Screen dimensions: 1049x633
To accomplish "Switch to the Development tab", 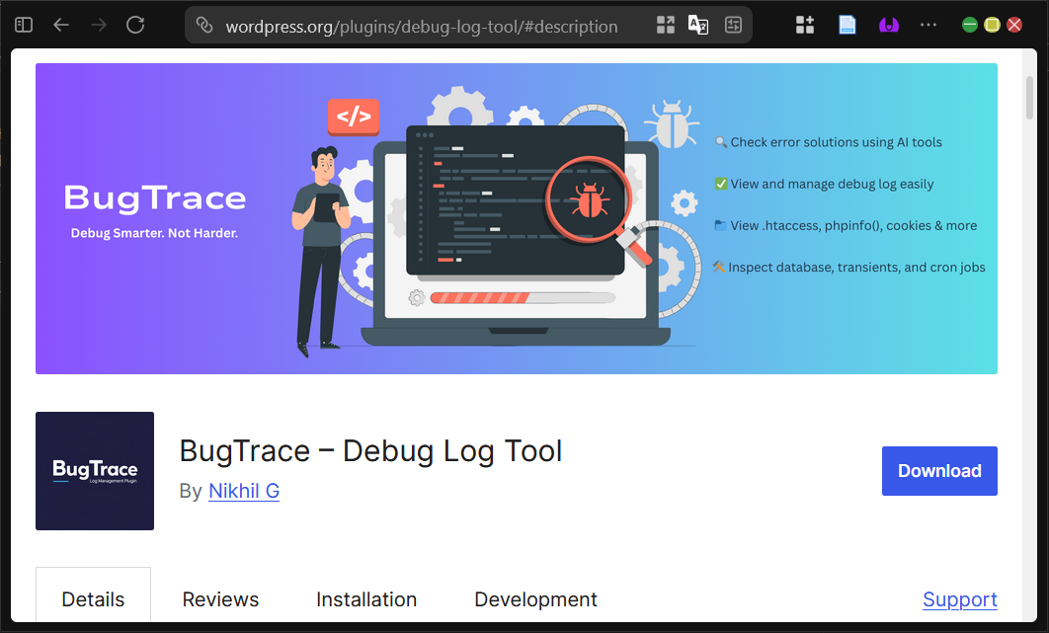I will [x=536, y=599].
